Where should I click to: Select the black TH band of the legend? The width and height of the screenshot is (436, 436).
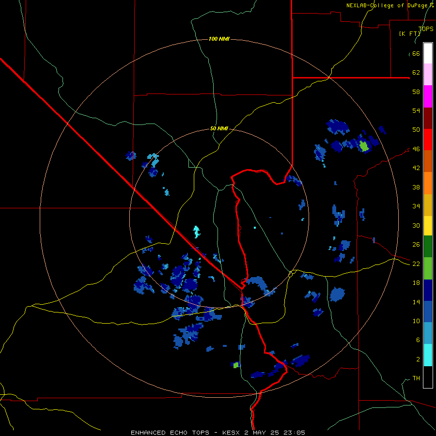pyautogui.click(x=428, y=377)
